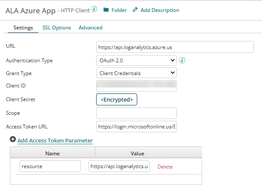Click the empty Scope input field
Screen dimensions: 262x195
(x=136, y=113)
